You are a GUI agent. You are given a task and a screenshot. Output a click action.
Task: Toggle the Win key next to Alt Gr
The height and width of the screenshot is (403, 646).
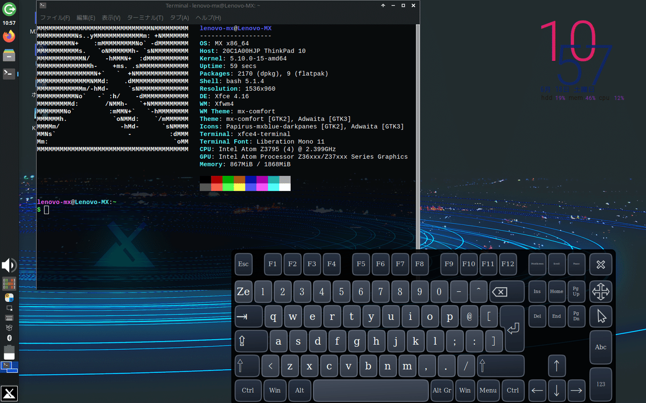(465, 390)
